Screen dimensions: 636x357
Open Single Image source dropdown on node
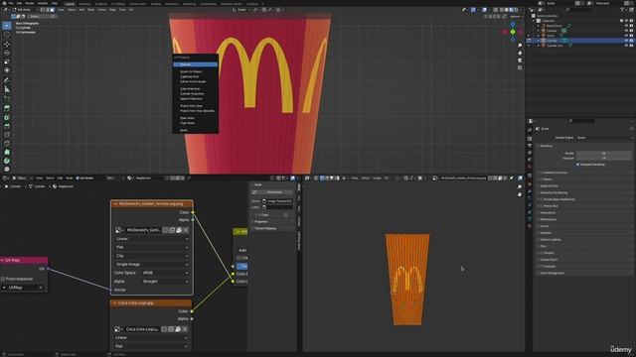(151, 265)
